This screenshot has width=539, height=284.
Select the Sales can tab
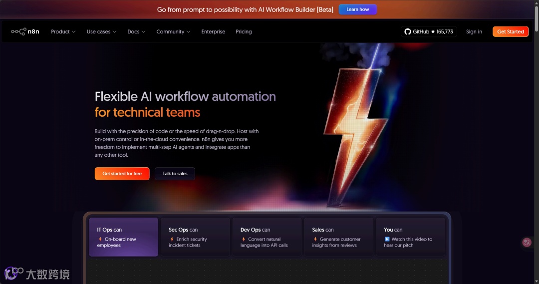point(338,237)
